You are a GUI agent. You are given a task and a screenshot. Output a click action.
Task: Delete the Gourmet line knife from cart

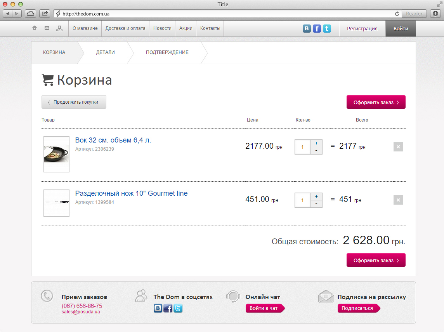point(398,200)
